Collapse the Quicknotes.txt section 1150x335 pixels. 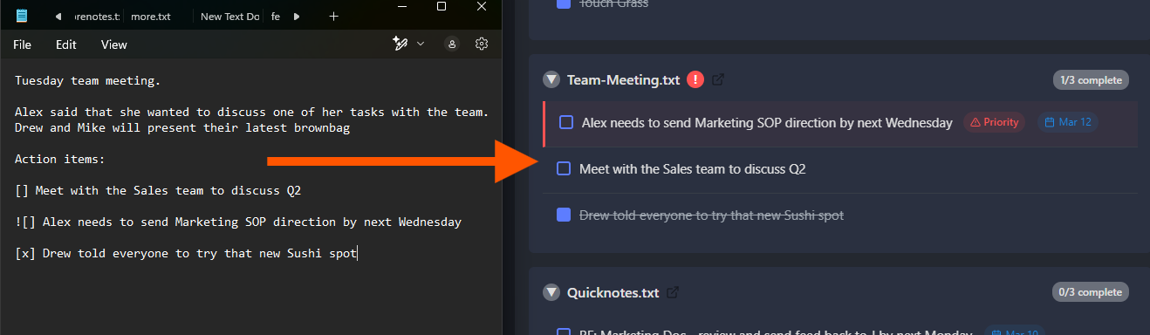pos(551,292)
